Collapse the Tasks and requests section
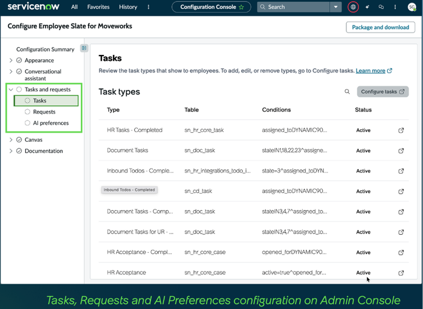Screen dimensions: 423x309 (x=11, y=89)
